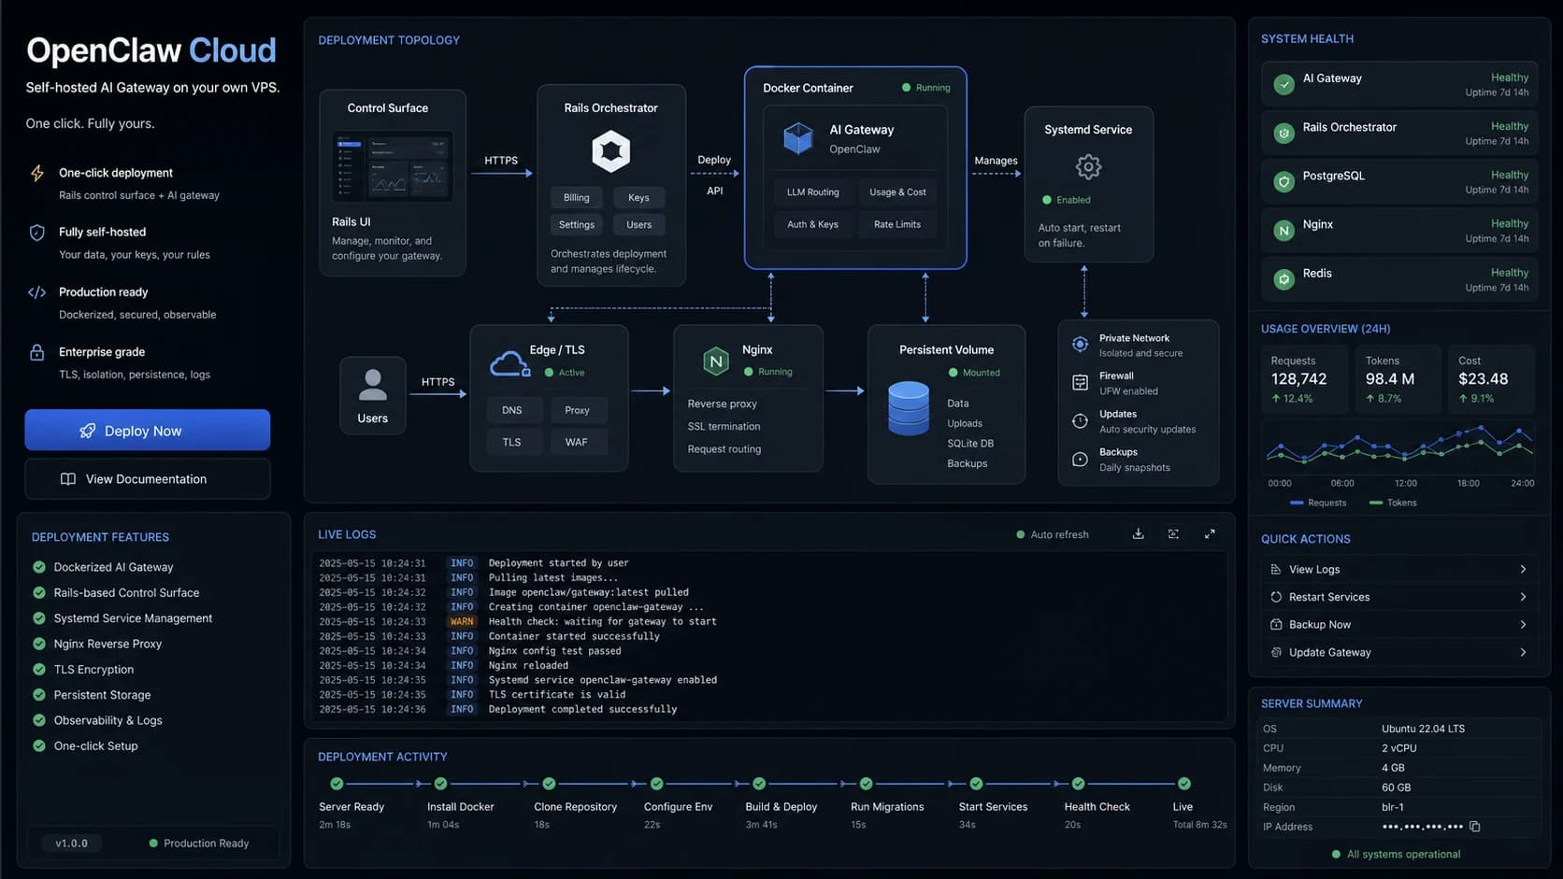Click the Rails Orchestrator hexagon icon

pos(610,151)
